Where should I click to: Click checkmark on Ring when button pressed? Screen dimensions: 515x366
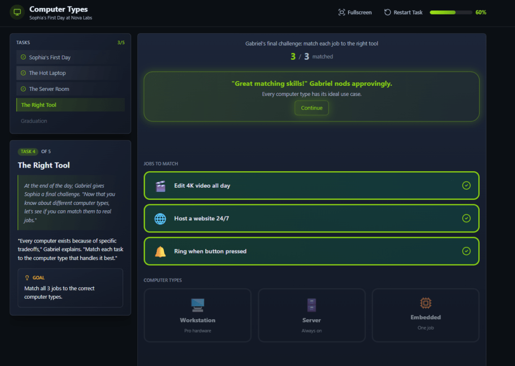tap(466, 251)
